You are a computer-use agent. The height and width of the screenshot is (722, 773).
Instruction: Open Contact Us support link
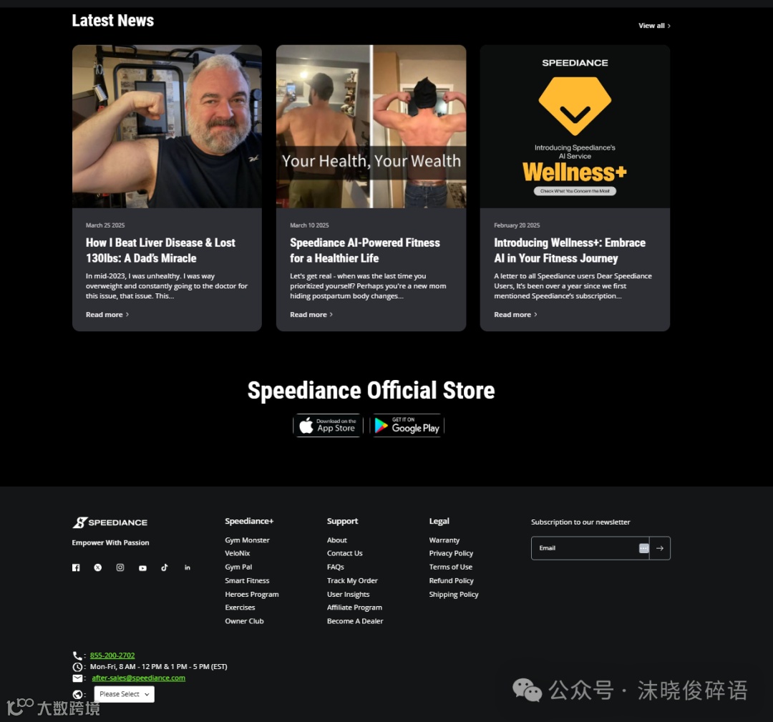pyautogui.click(x=344, y=553)
